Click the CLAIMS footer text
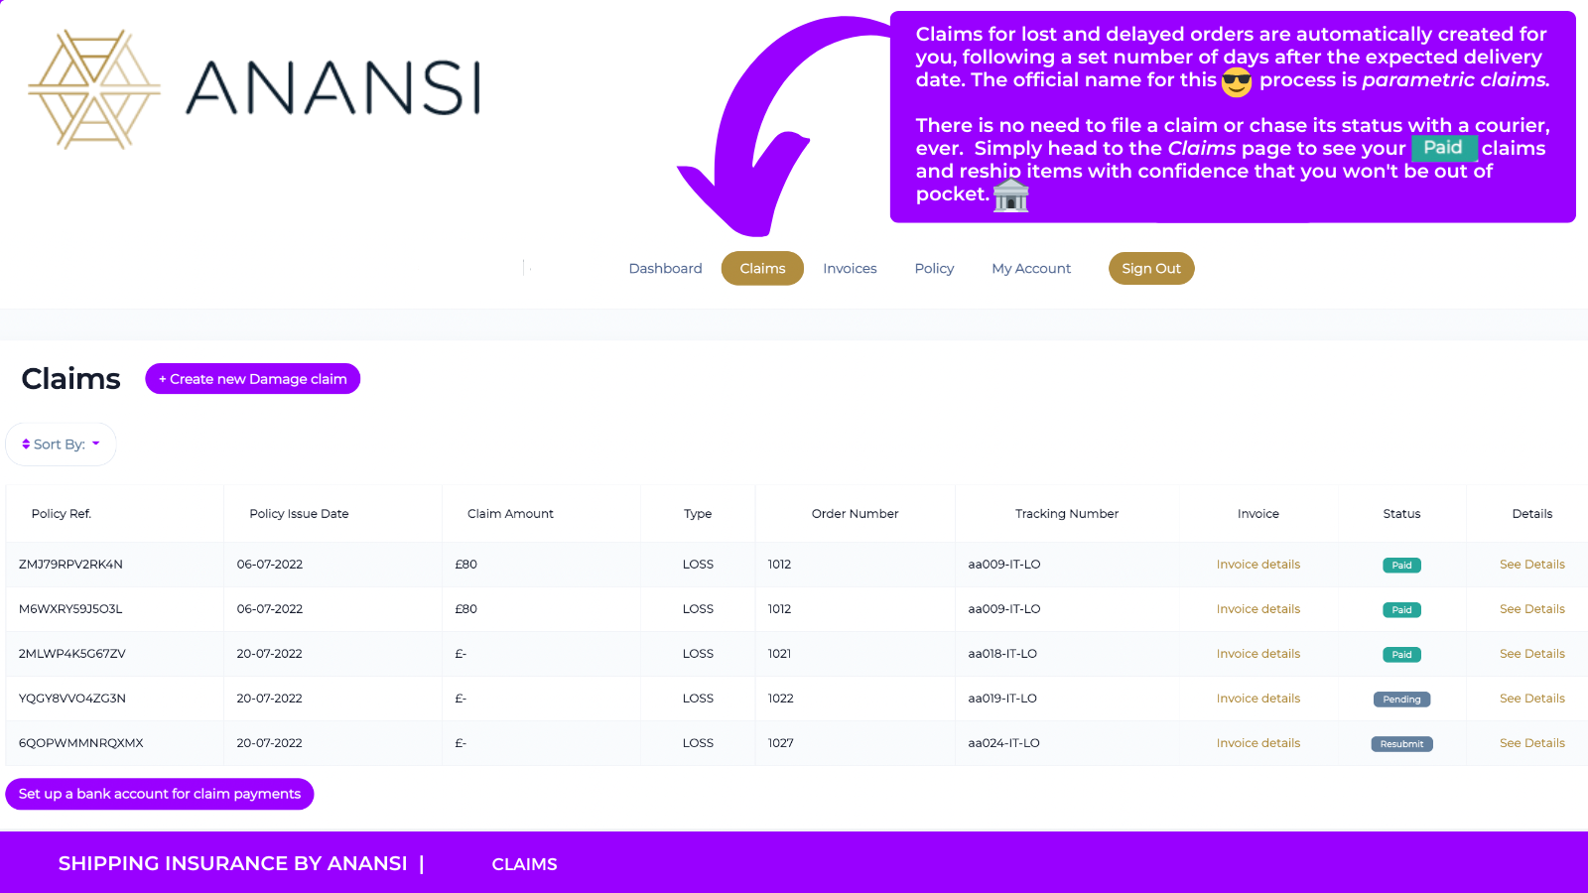Screen dimensions: 1588x893 (x=524, y=864)
